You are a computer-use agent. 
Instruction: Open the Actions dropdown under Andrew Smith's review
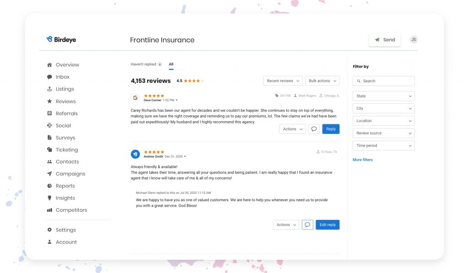click(285, 225)
